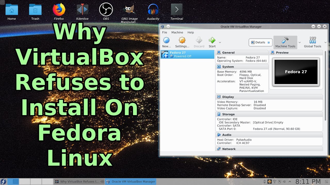Launch GNU Image Manipulation Program icon
This screenshot has width=330, height=185.
click(129, 13)
